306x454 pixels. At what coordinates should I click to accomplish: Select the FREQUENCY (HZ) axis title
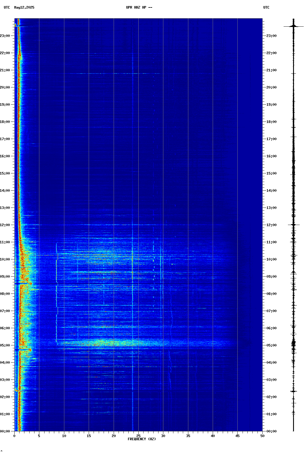[142, 439]
